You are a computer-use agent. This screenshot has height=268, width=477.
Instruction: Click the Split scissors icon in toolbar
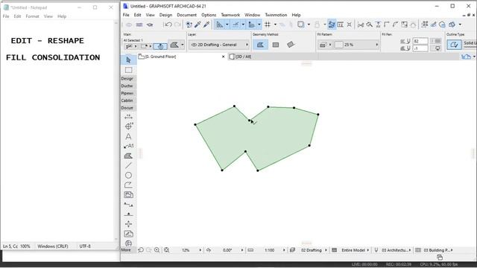pyautogui.click(x=361, y=25)
